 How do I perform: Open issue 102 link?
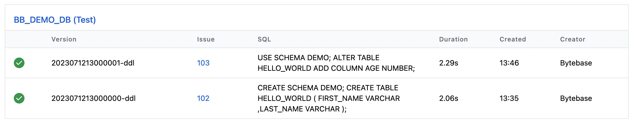pos(203,98)
